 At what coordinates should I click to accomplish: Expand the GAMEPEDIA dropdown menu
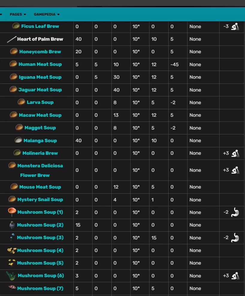[x=47, y=14]
